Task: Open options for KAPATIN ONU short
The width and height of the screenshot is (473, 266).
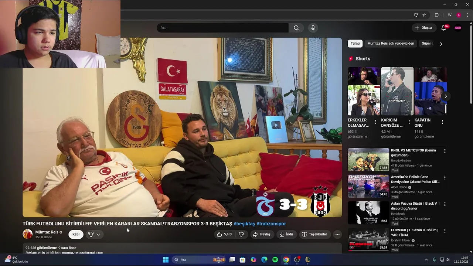Action: point(442,122)
